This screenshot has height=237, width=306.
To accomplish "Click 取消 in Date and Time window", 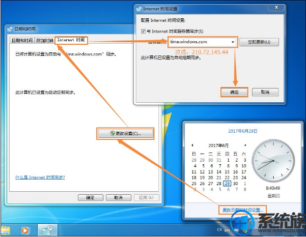I will click(118, 198).
